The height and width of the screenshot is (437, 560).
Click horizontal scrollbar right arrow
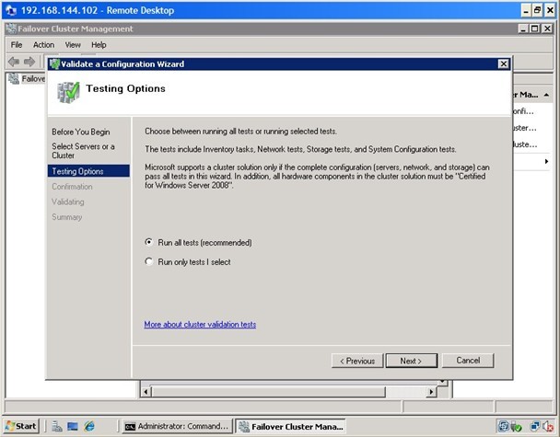[431, 392]
